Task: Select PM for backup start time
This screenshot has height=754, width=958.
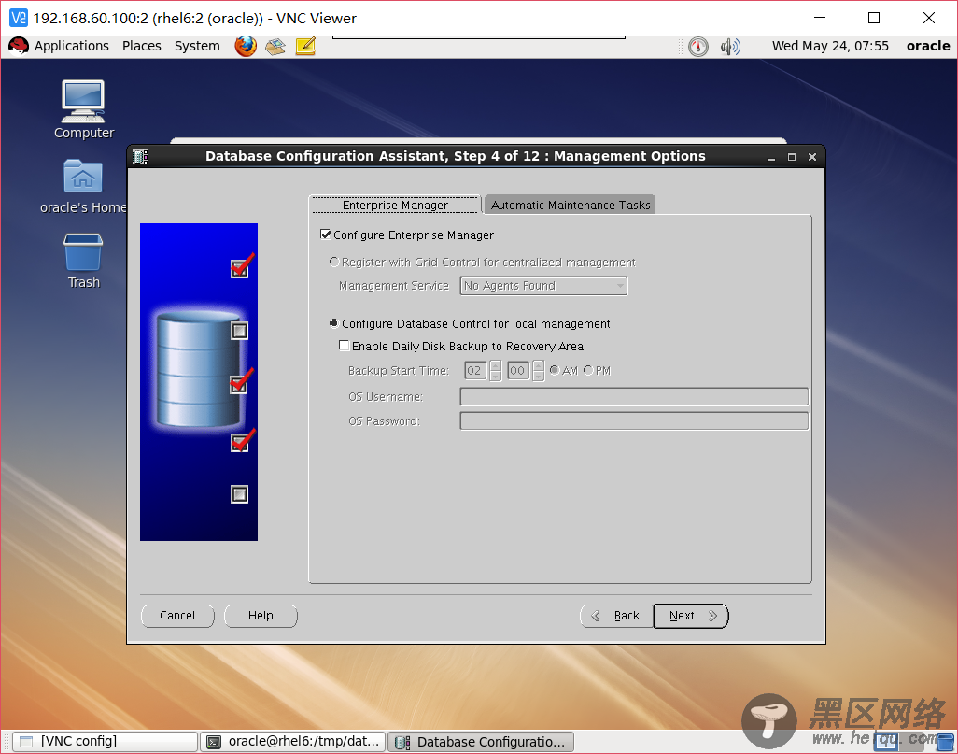Action: click(x=587, y=370)
